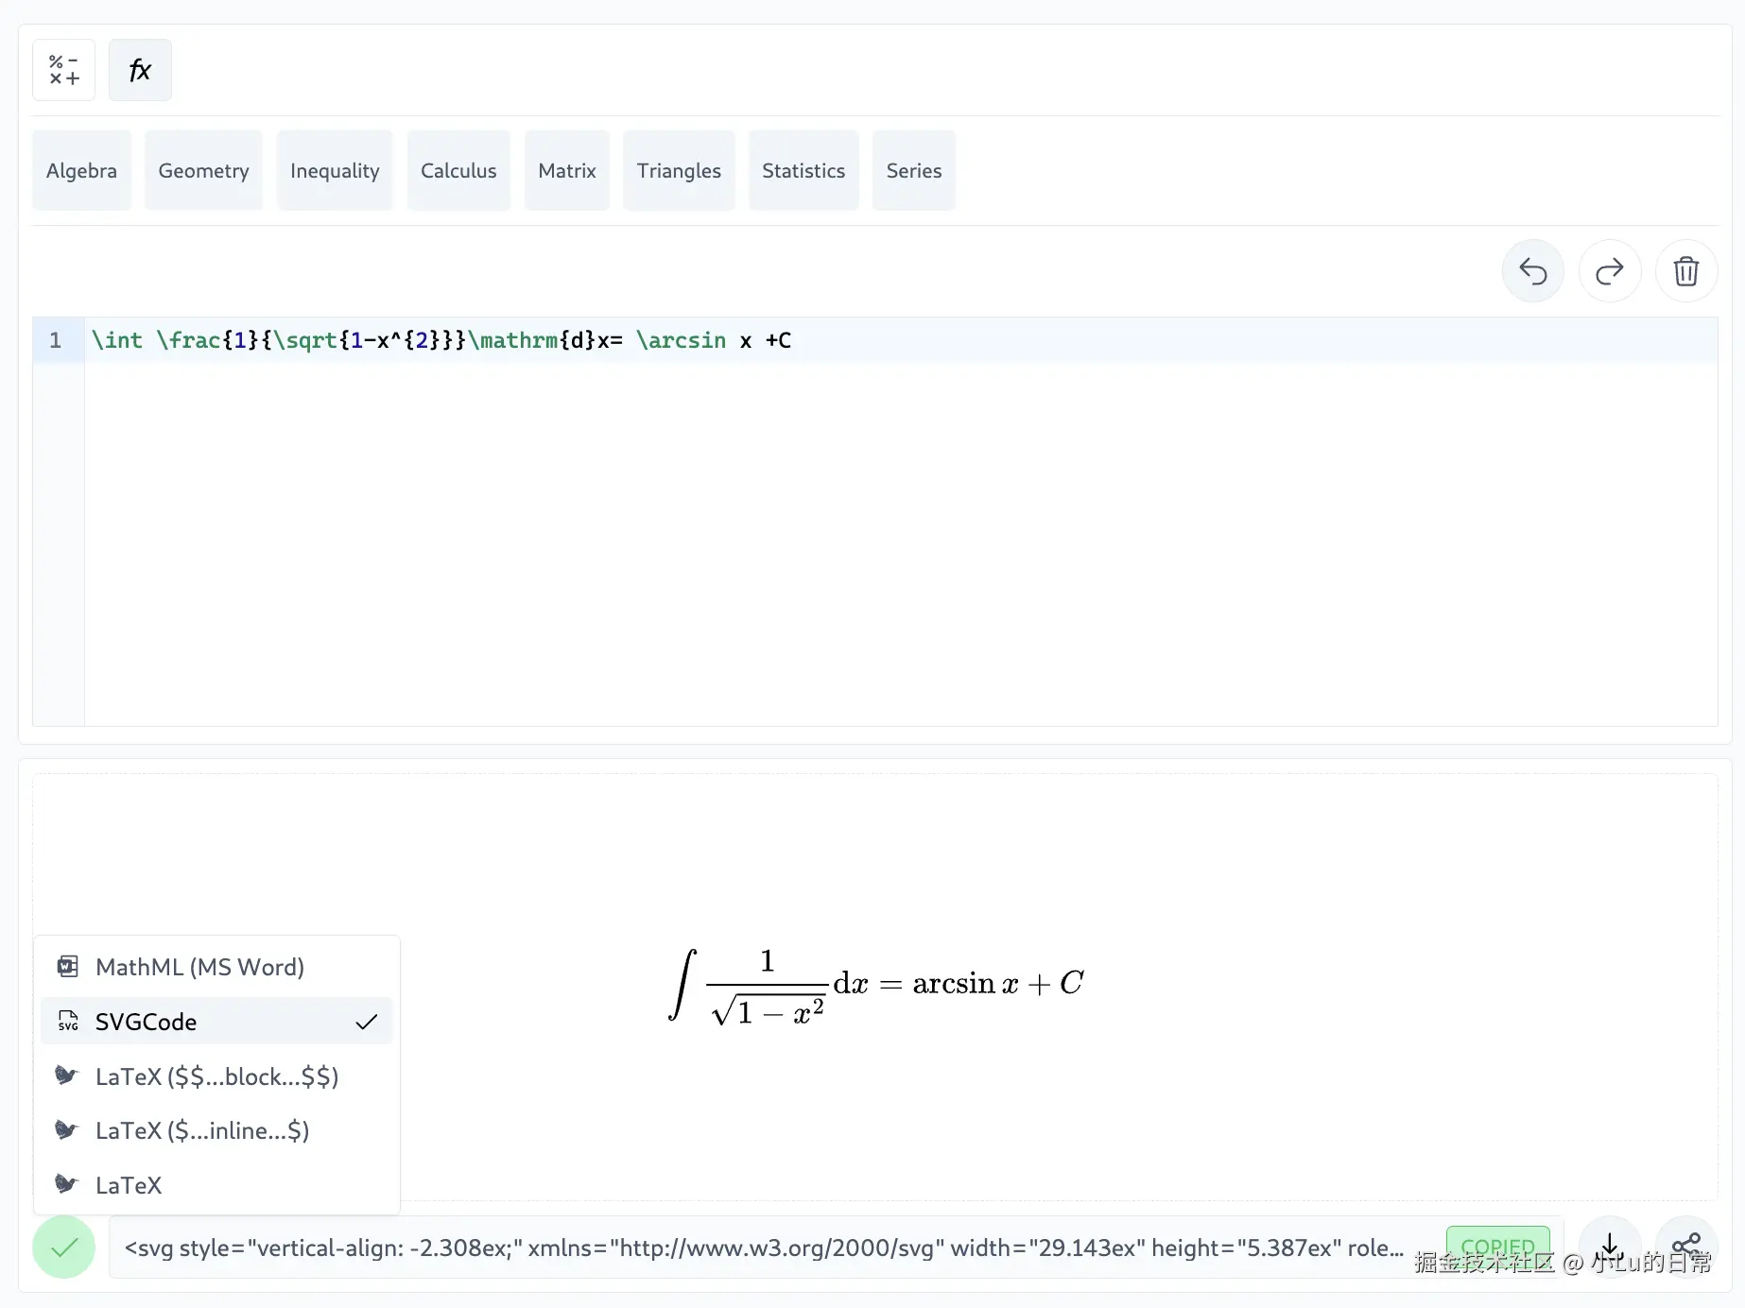Image resolution: width=1745 pixels, height=1308 pixels.
Task: Click the SVG code output field
Action: coord(764,1248)
